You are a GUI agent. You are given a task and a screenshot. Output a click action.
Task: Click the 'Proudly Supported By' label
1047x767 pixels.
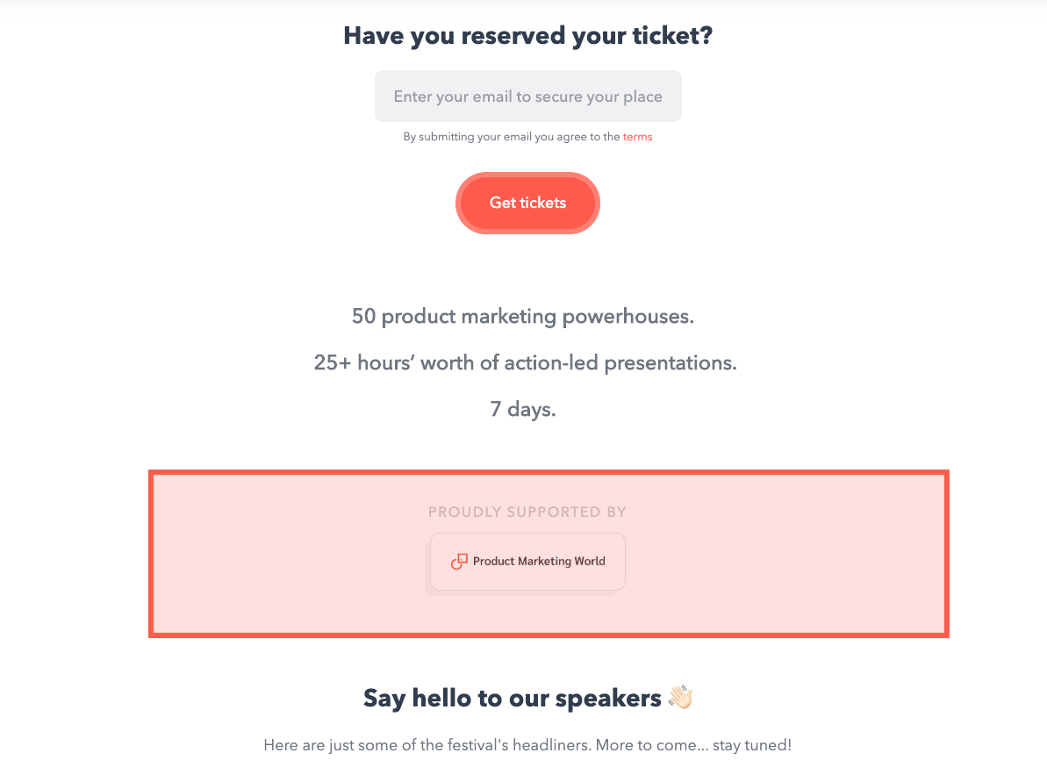coord(527,512)
